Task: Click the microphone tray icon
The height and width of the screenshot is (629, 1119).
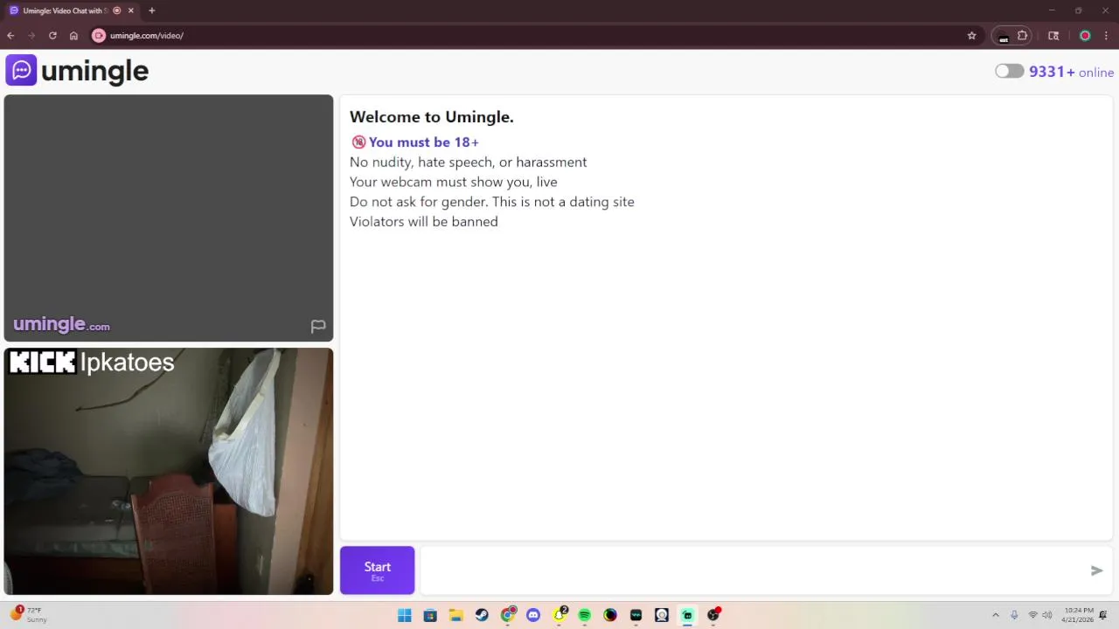Action: [1014, 615]
